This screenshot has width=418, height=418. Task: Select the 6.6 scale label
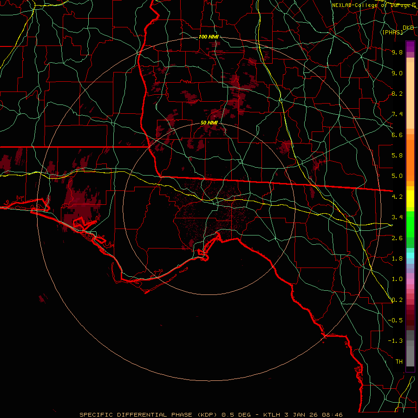pyautogui.click(x=397, y=135)
